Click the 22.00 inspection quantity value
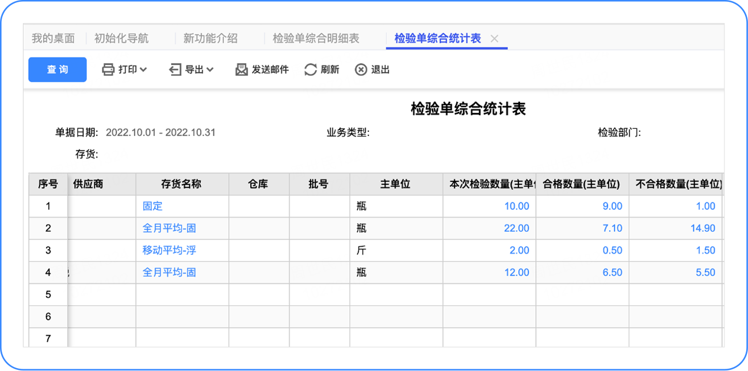Viewport: 748px width, 371px height. tap(516, 228)
